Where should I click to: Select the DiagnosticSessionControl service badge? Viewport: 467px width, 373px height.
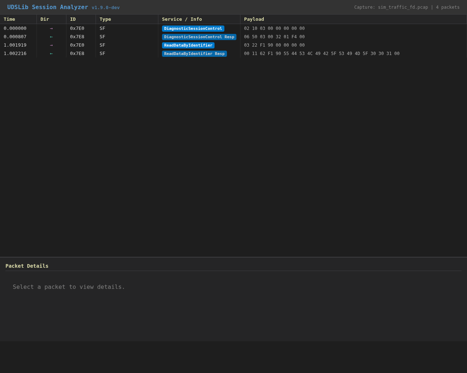click(x=193, y=28)
